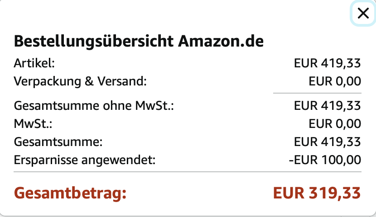376x217 pixels.
Task: Select the 'Verpackung & Versand:' label
Action: pyautogui.click(x=81, y=81)
